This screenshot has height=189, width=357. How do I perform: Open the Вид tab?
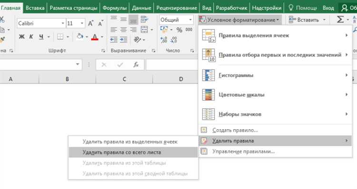click(x=207, y=8)
